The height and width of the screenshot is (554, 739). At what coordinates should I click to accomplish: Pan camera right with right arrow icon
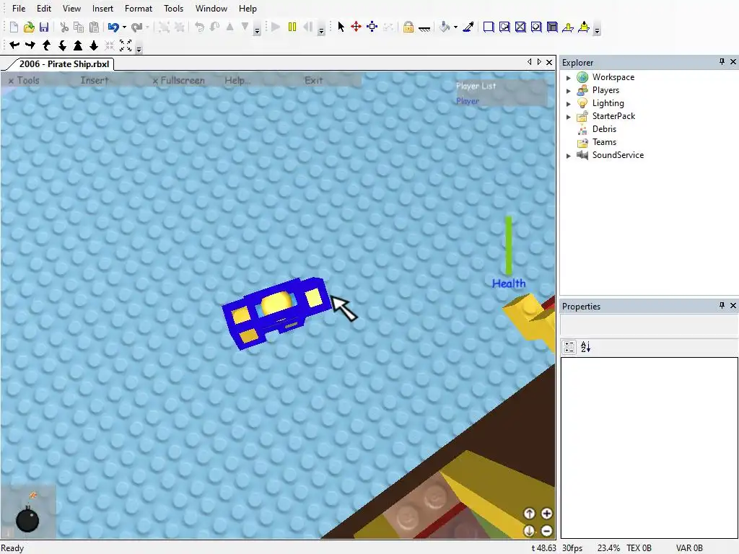[30, 45]
